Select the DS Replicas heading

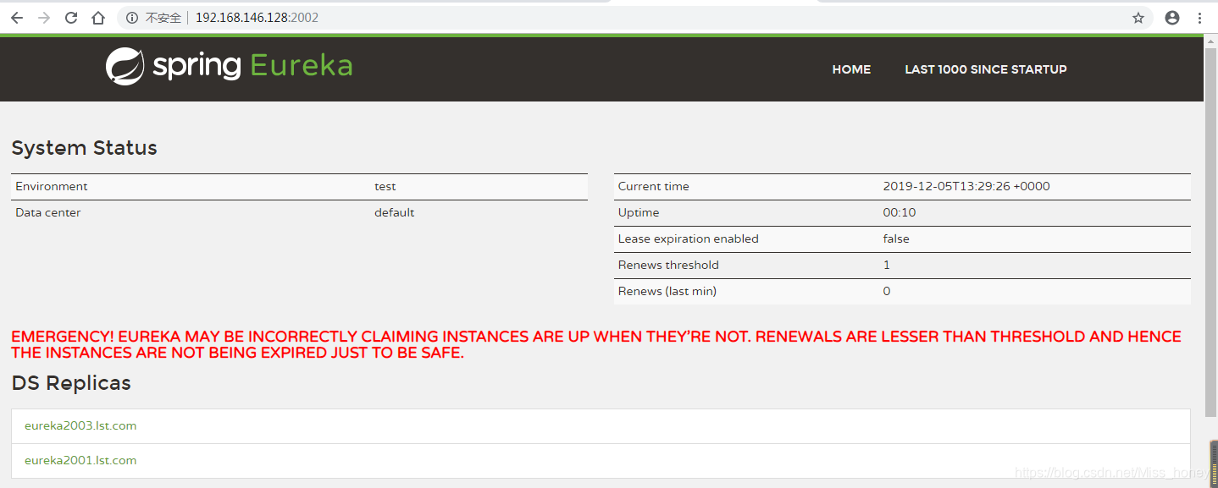pos(71,383)
